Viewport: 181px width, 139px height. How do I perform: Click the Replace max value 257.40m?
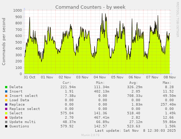click(168, 105)
